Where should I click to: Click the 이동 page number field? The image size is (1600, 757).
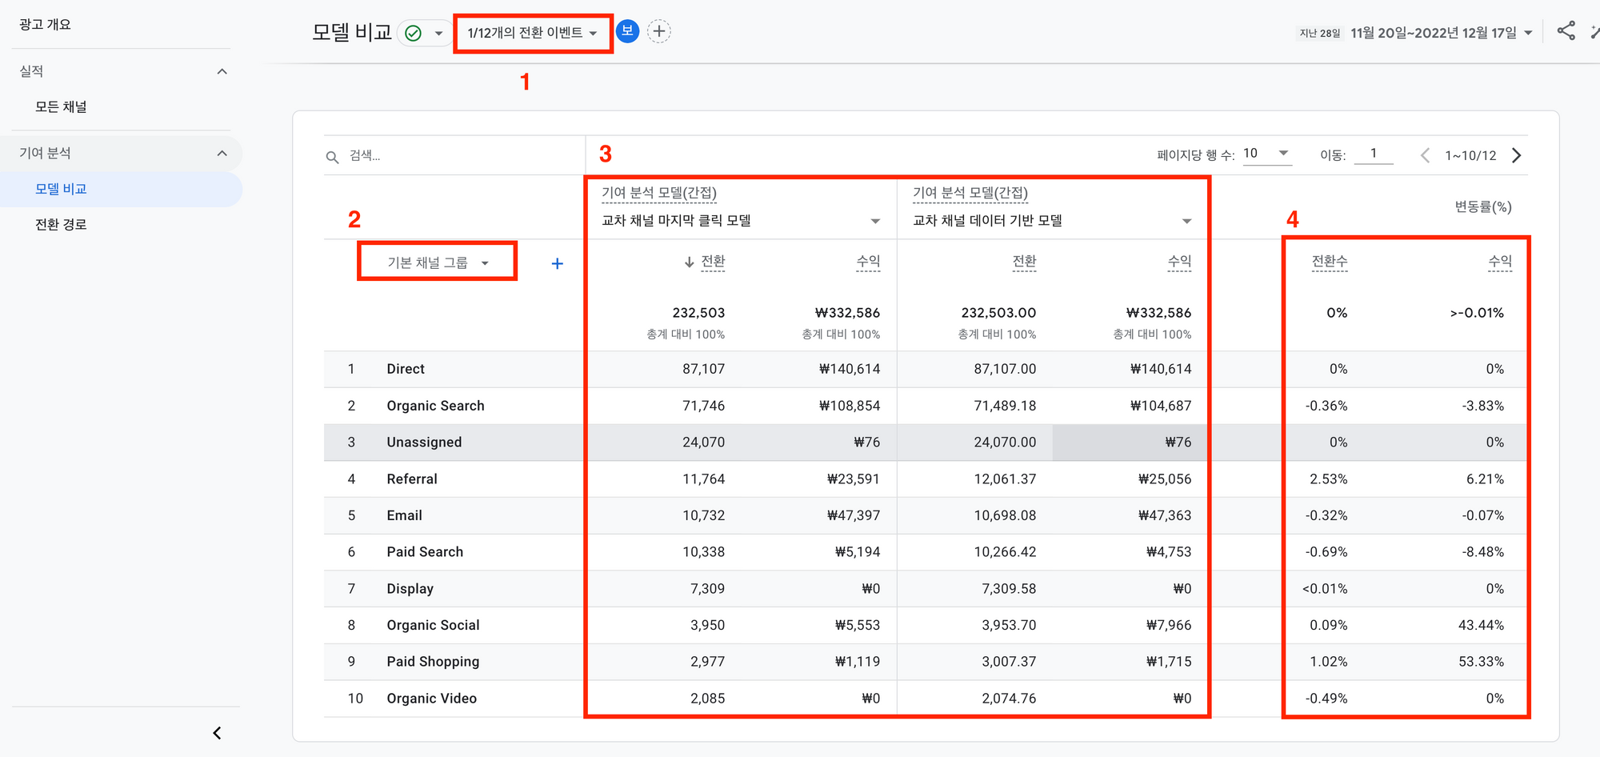click(x=1373, y=154)
